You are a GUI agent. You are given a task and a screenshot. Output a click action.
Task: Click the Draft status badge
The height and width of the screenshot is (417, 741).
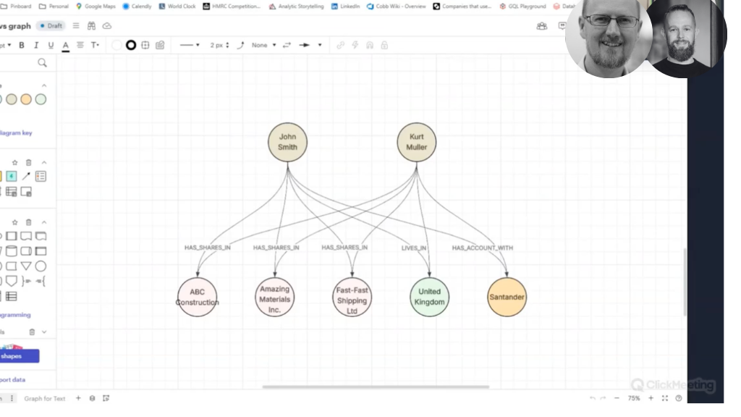coord(51,25)
